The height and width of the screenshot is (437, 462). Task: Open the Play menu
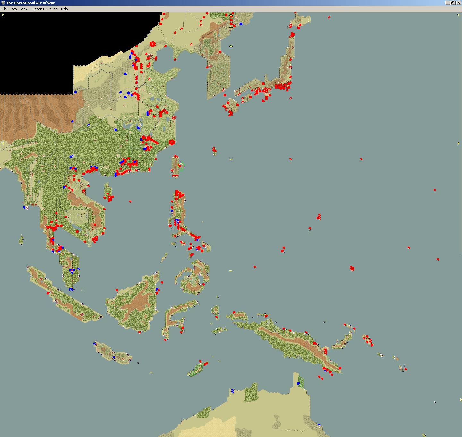pyautogui.click(x=14, y=9)
